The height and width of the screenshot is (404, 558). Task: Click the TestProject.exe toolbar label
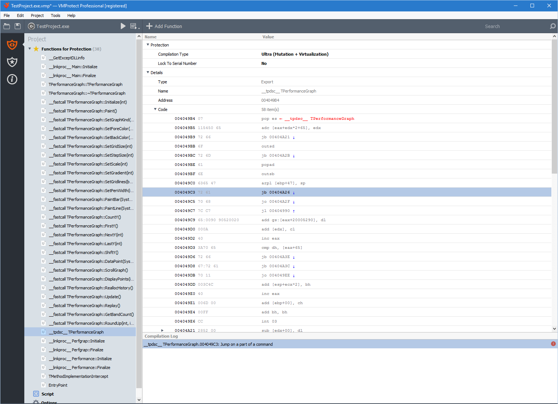coord(53,26)
